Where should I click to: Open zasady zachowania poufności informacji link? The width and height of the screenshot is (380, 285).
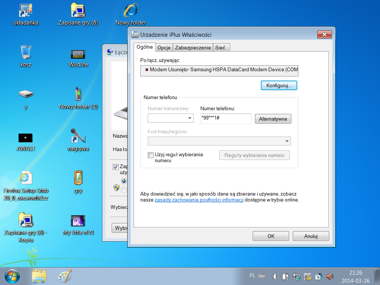(x=199, y=200)
